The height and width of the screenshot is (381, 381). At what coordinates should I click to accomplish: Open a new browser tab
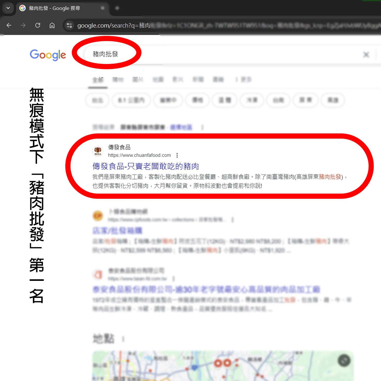pos(117,8)
